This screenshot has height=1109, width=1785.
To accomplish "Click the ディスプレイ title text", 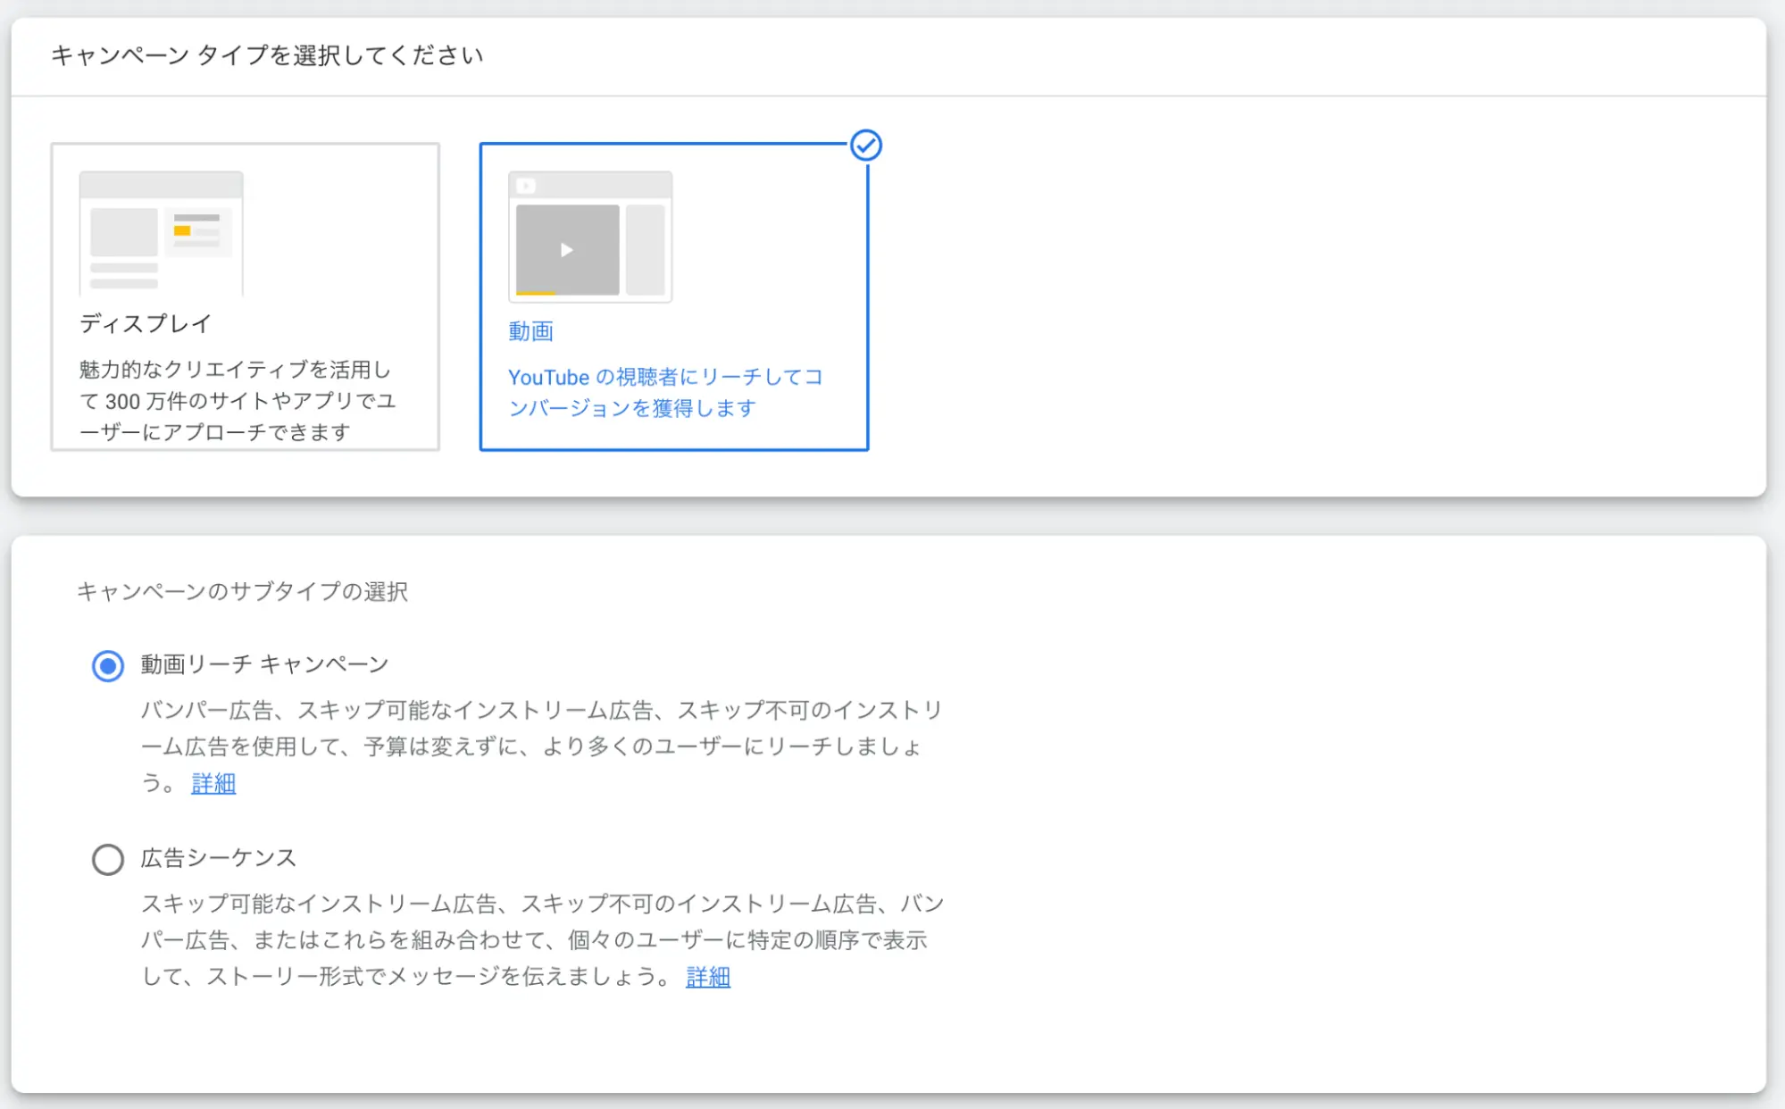I will pyautogui.click(x=146, y=323).
